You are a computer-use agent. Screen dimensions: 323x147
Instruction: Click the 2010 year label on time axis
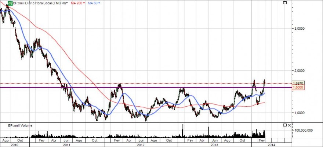[x=14, y=145]
